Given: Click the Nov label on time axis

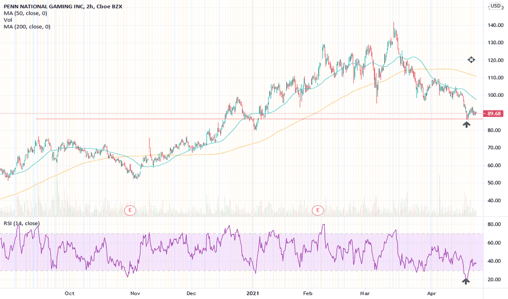Looking at the screenshot, I should click(135, 294).
